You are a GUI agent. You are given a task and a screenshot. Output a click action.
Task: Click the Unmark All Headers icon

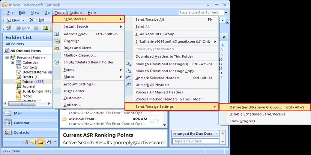(x=129, y=85)
